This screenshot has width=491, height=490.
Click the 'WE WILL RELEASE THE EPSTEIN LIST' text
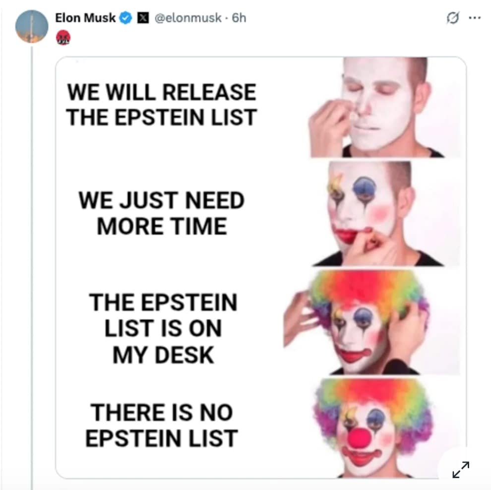click(x=162, y=104)
